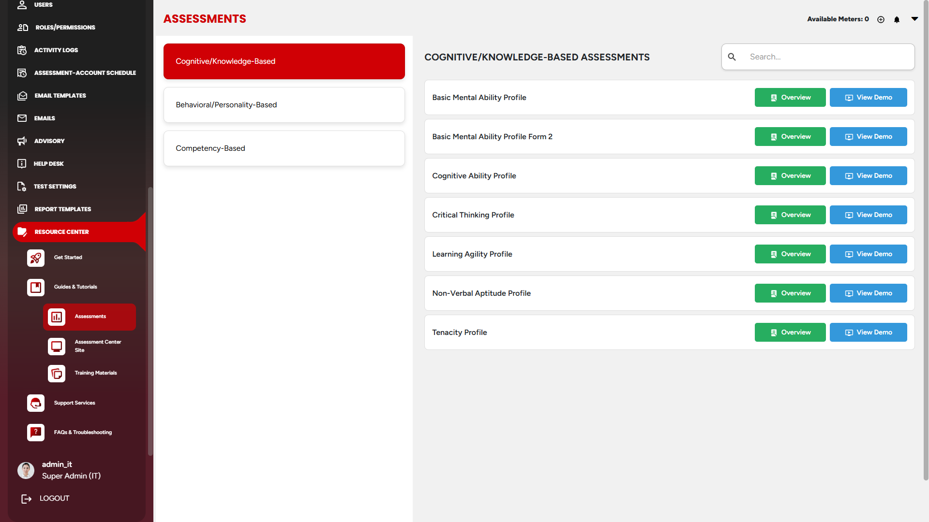Open Get Started rocket icon
The image size is (929, 522).
click(x=36, y=258)
